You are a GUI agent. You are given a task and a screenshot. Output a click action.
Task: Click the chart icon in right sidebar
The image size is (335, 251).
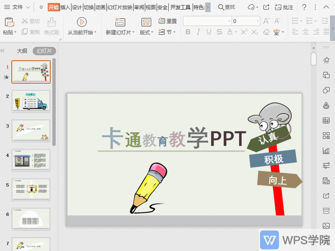click(326, 151)
